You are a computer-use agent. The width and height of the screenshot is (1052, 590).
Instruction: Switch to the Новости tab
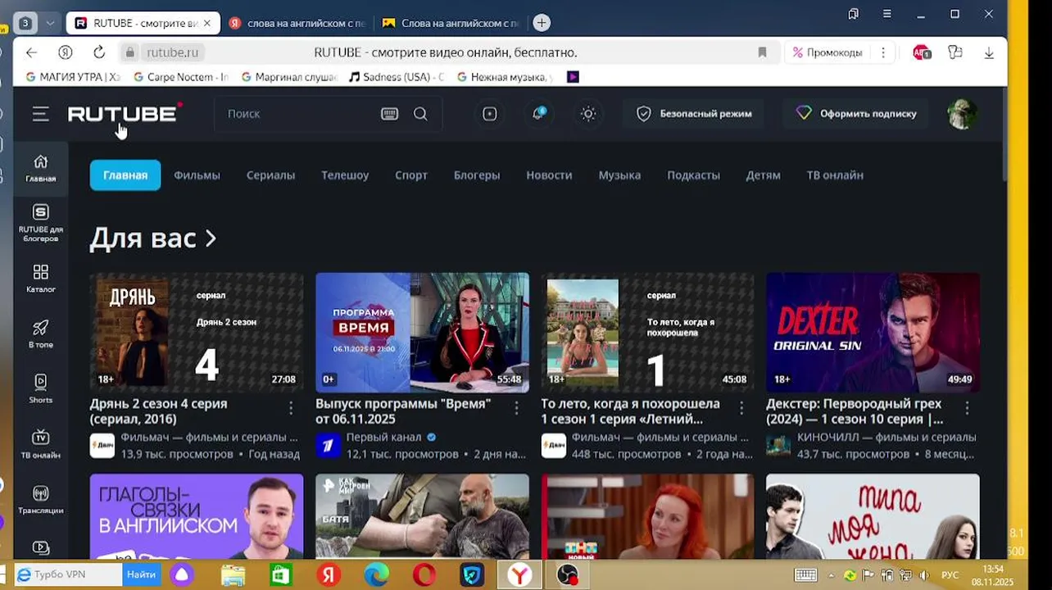pyautogui.click(x=549, y=175)
